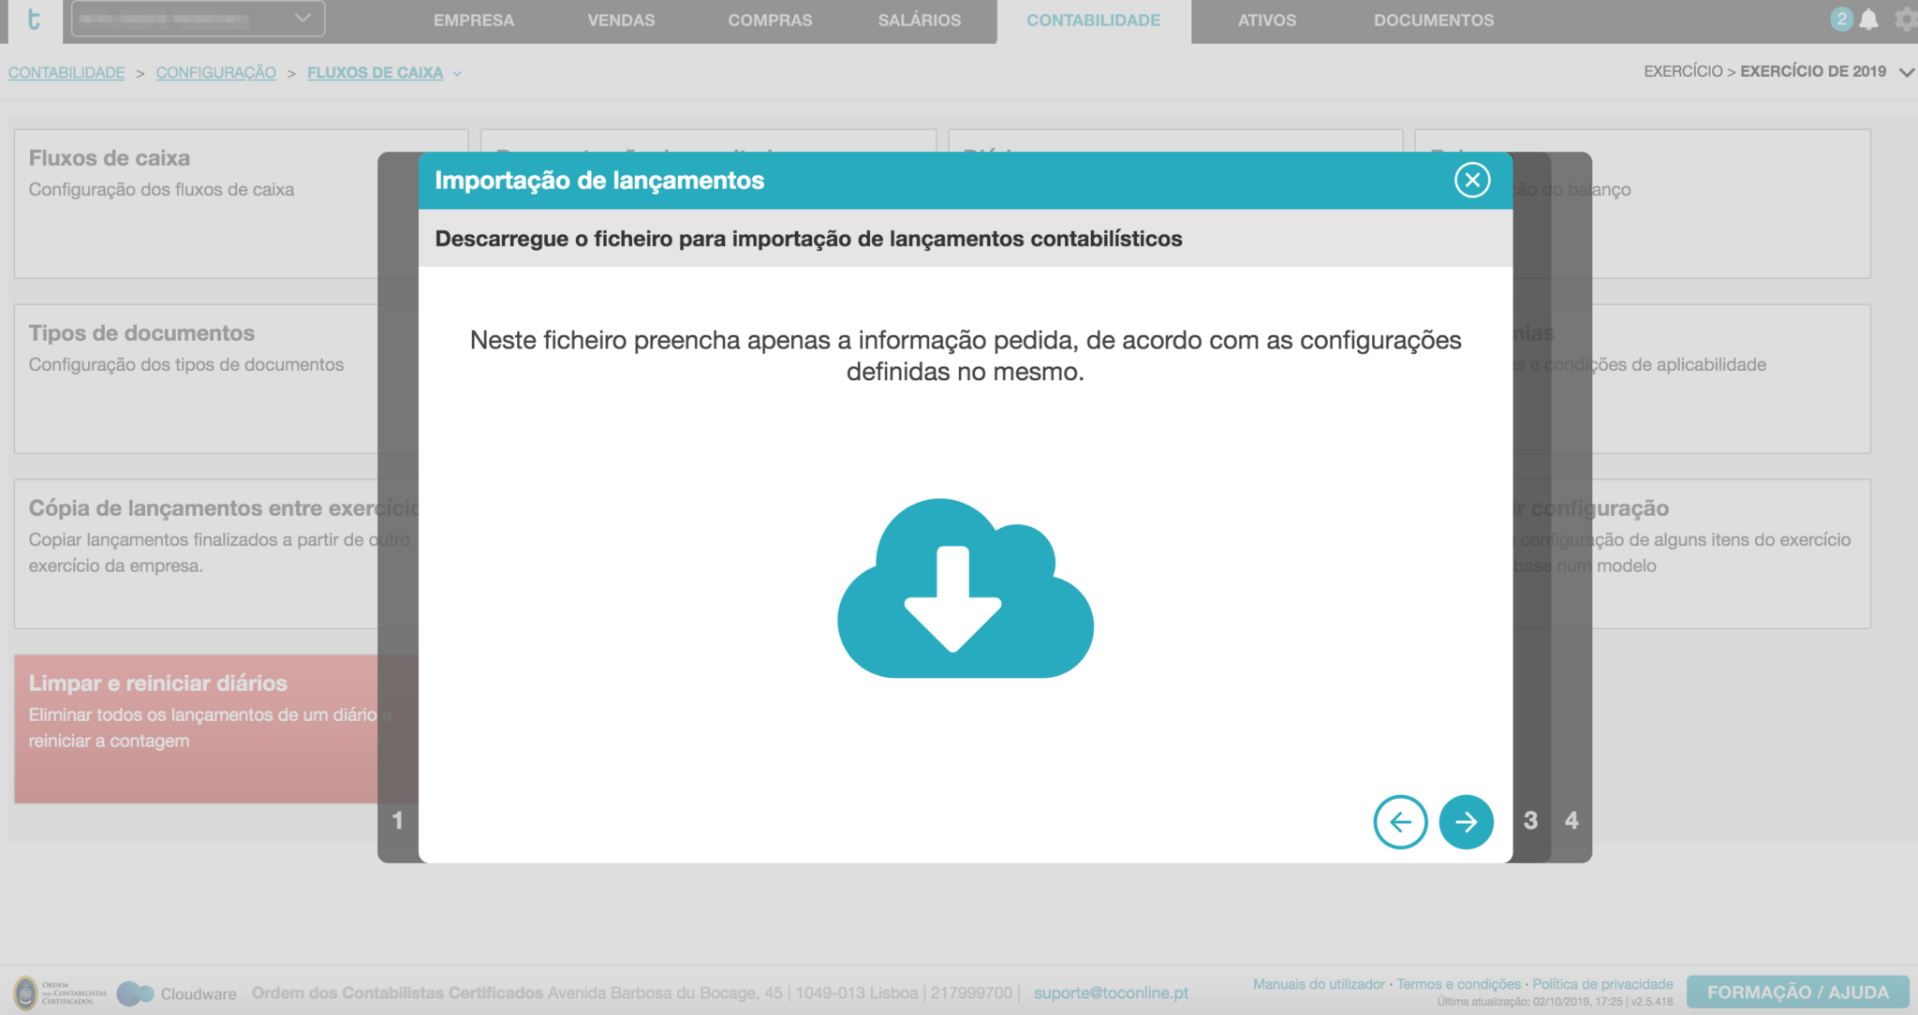Navigate to the CONFIGURAÇÃO breadcrumb
Screen dimensions: 1918x1015
coord(215,72)
